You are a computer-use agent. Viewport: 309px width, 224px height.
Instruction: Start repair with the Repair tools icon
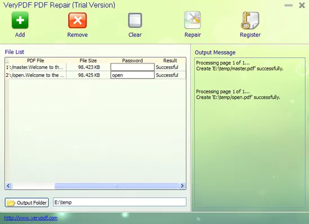click(x=193, y=20)
